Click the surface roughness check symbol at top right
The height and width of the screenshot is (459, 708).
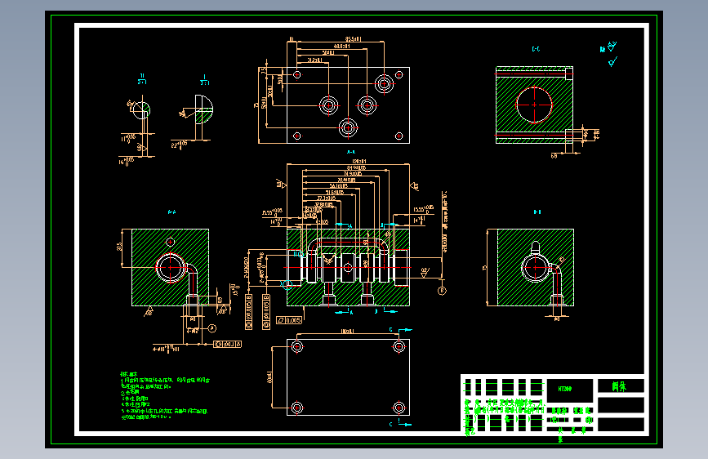[x=612, y=61]
